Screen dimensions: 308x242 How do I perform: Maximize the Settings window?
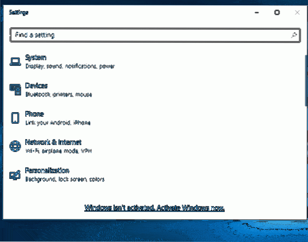click(x=277, y=13)
